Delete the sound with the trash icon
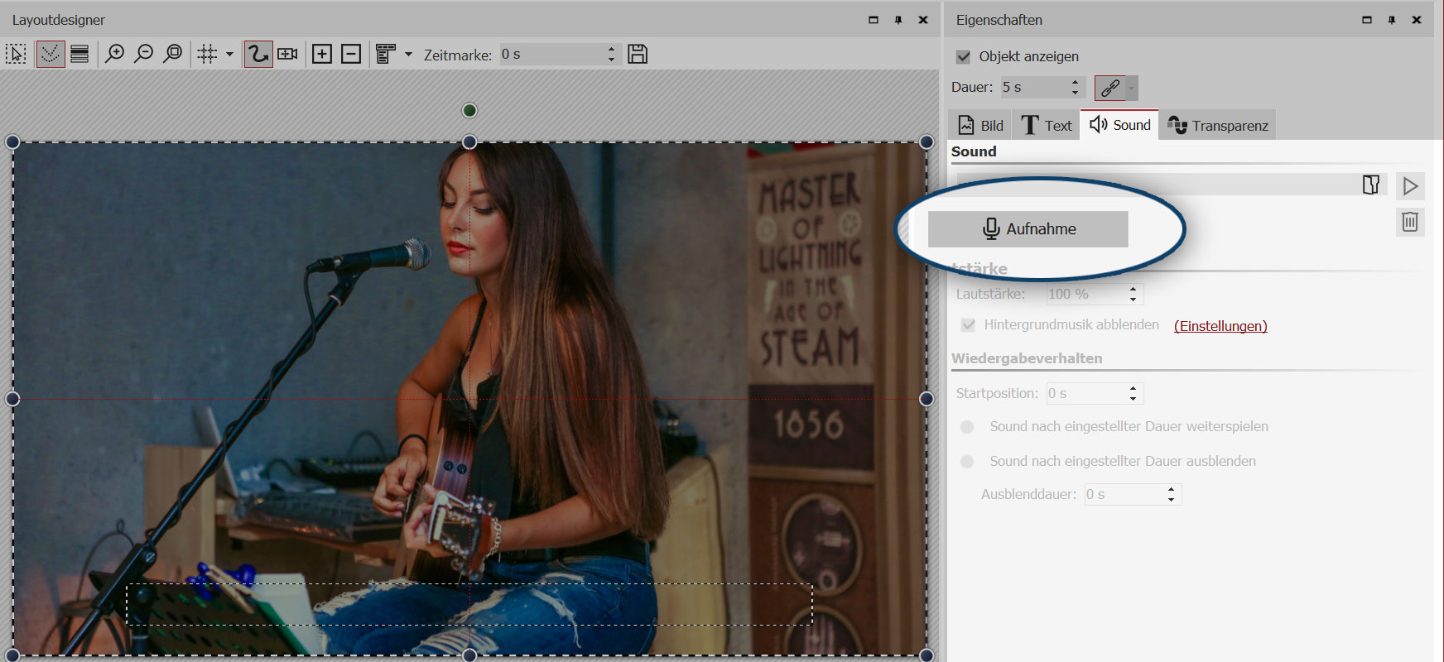Screen dimensions: 1444x662 point(1410,222)
